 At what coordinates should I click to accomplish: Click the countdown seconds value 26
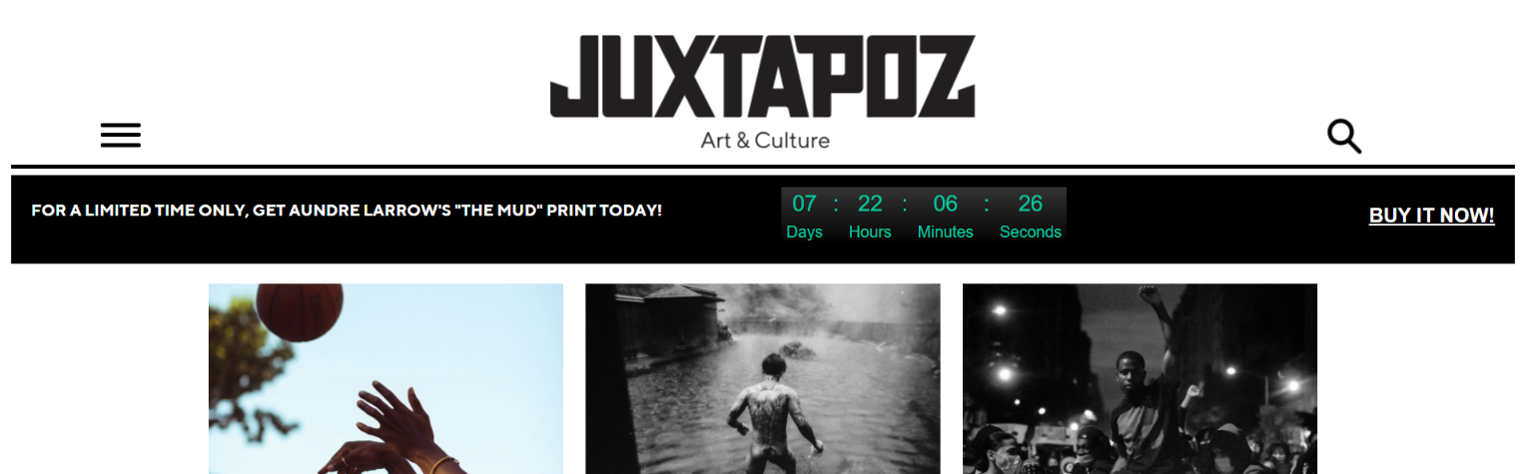pyautogui.click(x=1031, y=205)
